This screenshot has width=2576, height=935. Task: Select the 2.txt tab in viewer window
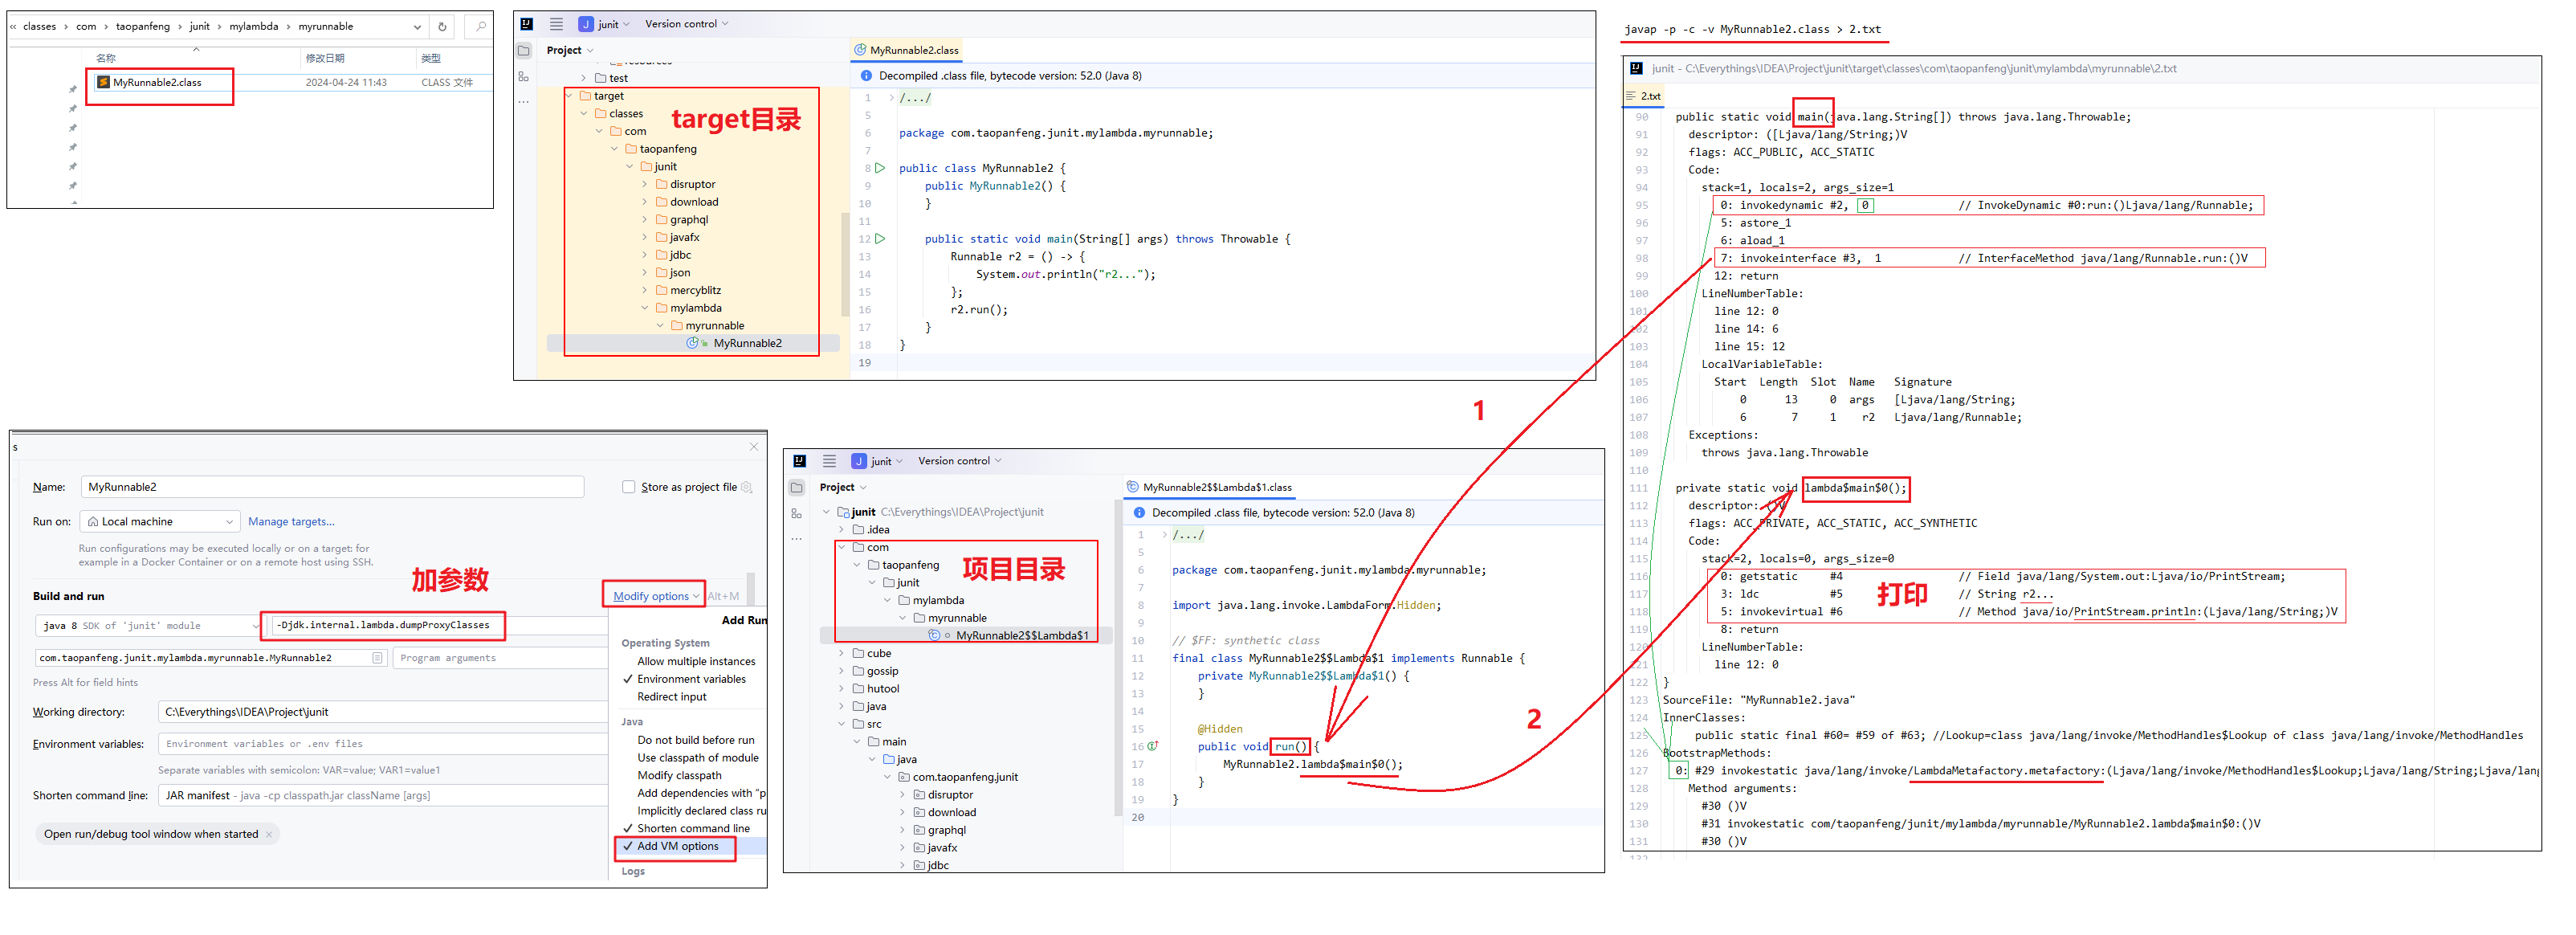(x=1644, y=97)
